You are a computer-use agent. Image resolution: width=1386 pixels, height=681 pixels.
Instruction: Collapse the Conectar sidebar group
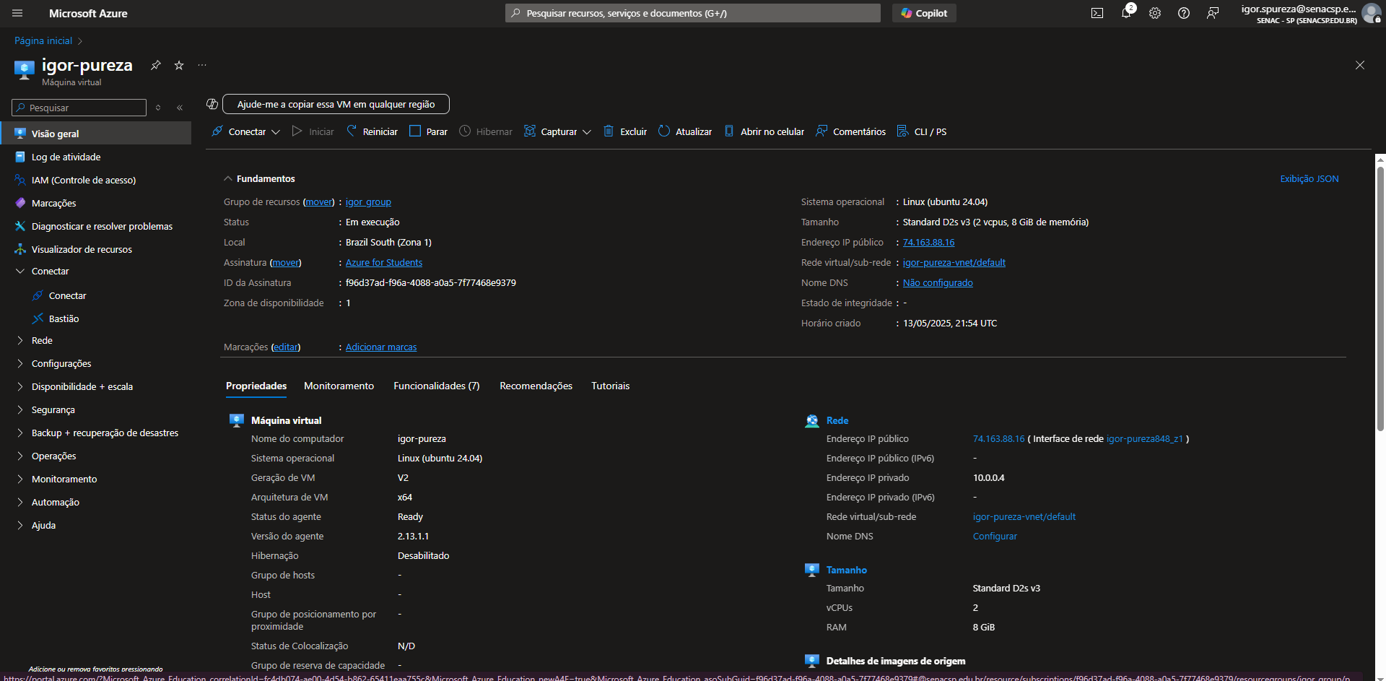(20, 271)
